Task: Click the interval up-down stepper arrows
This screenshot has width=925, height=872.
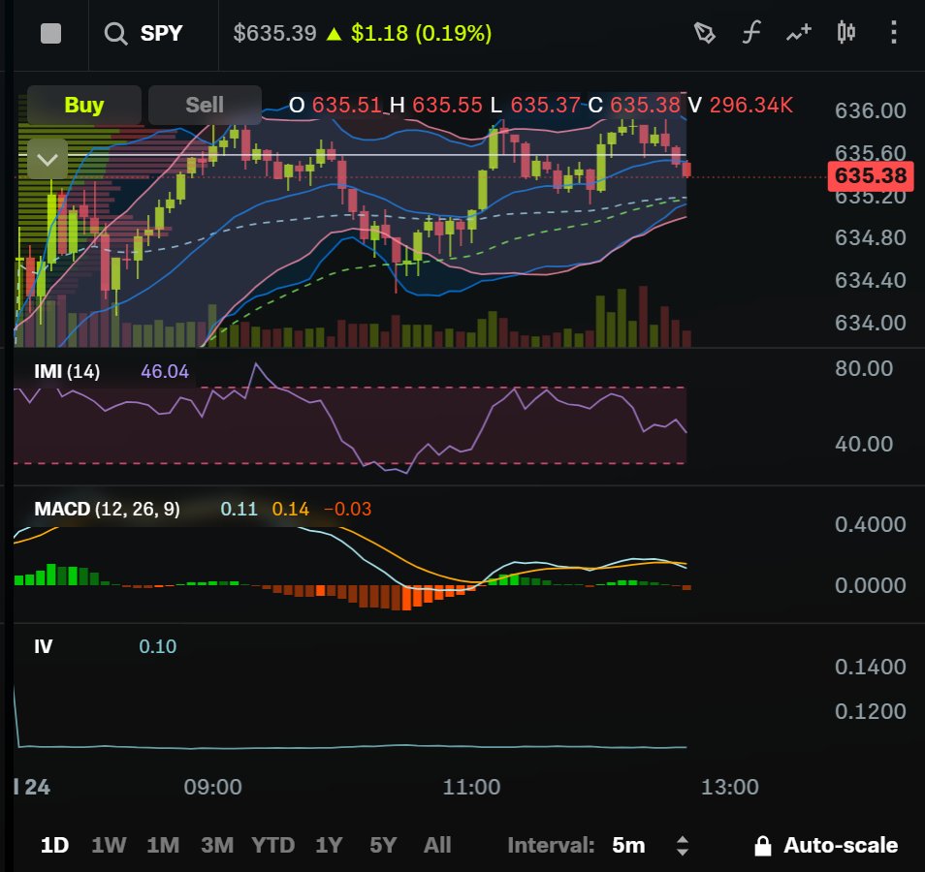Action: pos(682,846)
